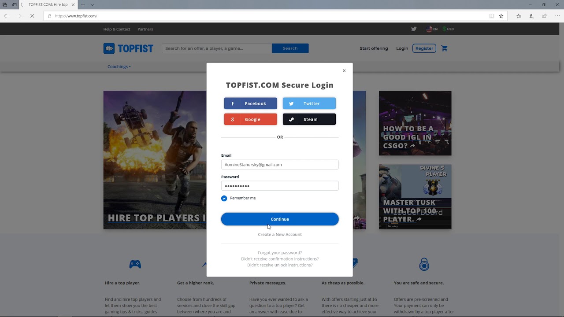Click the Private messages heading
This screenshot has height=317, width=564.
pos(267,283)
